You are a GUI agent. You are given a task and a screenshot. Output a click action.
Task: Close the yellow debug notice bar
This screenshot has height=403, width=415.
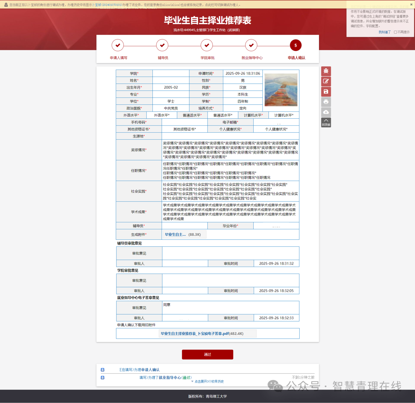click(411, 5)
